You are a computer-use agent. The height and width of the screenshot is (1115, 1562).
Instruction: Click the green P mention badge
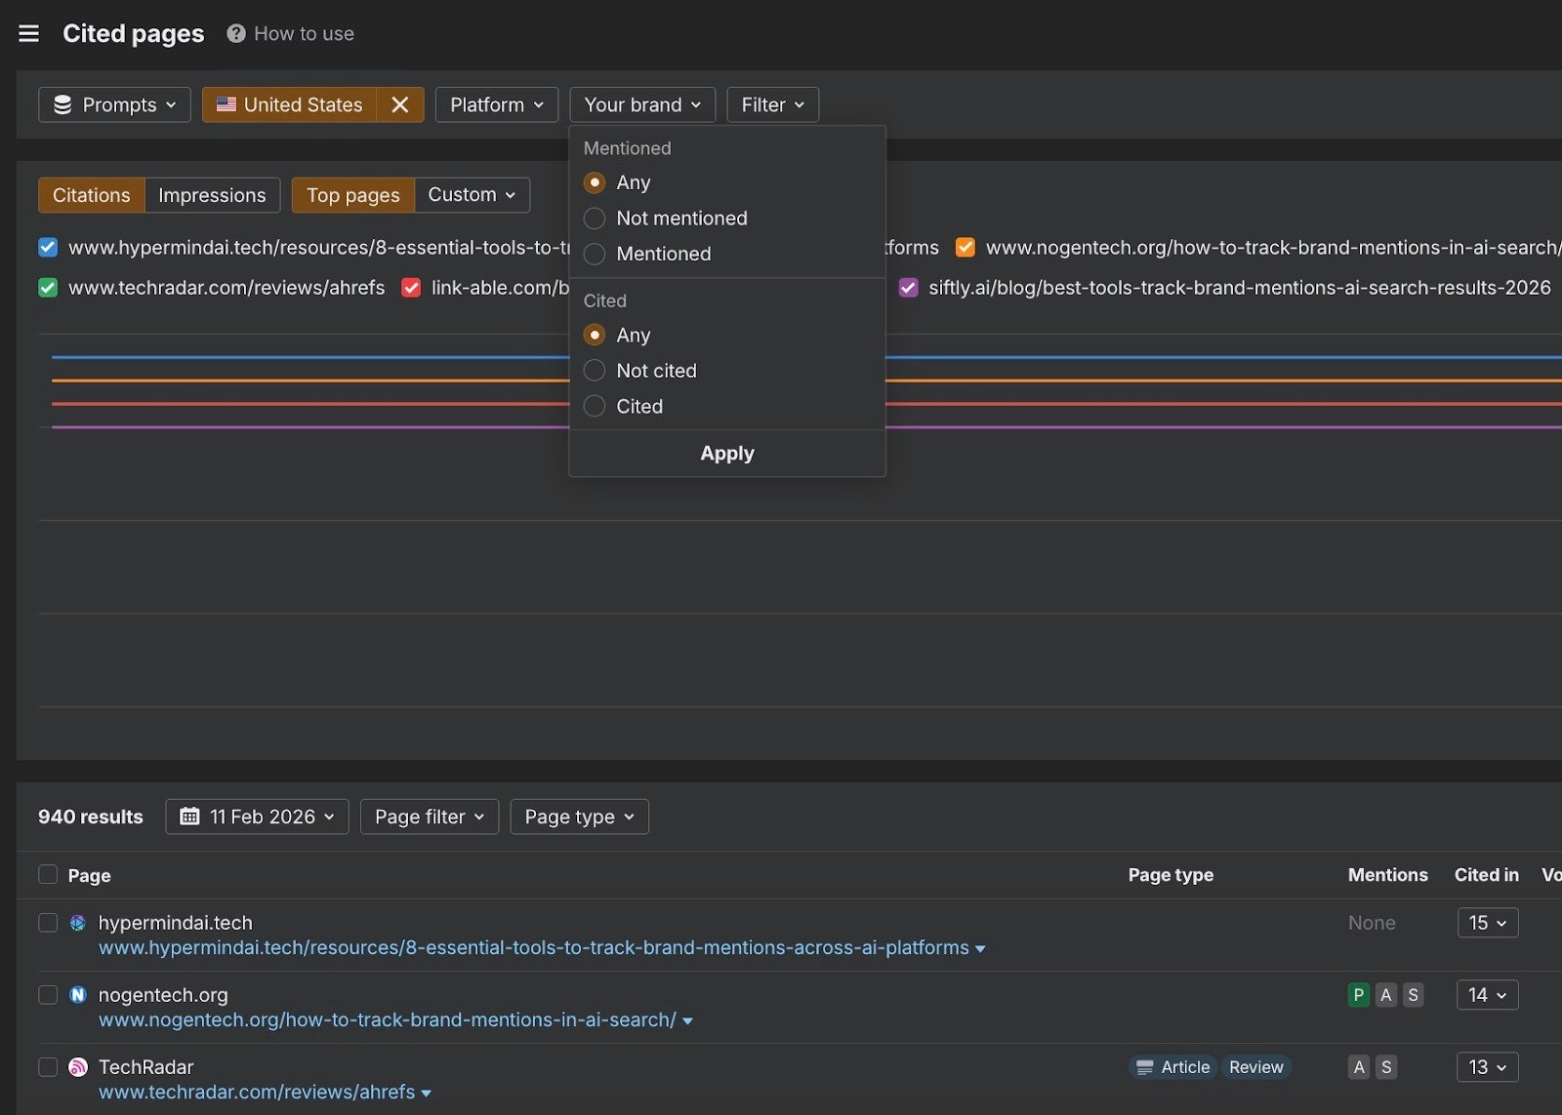(1358, 995)
